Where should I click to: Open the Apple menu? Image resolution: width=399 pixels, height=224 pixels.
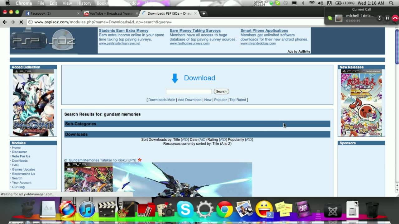(7, 3)
